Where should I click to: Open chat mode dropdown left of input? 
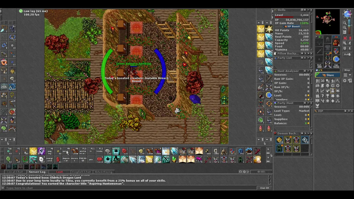(3, 188)
